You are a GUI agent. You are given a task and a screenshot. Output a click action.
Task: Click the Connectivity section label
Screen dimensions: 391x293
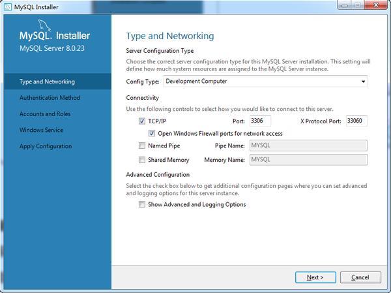(x=142, y=98)
